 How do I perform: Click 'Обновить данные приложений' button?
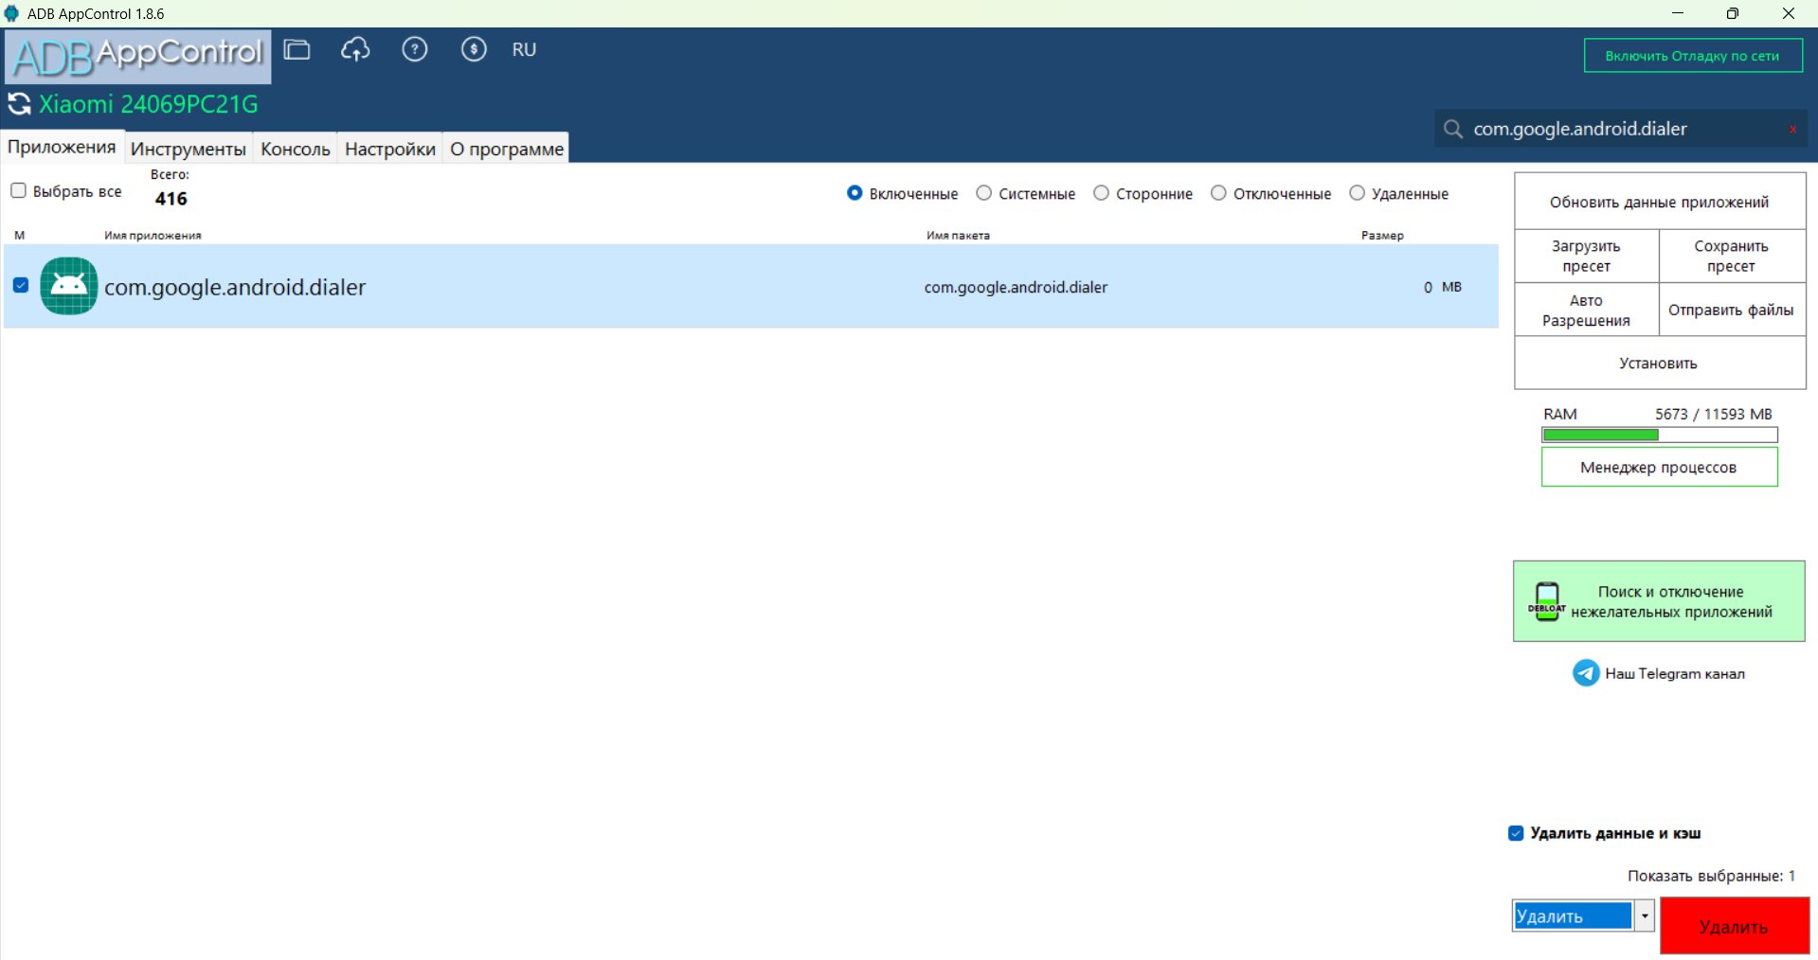tap(1659, 202)
